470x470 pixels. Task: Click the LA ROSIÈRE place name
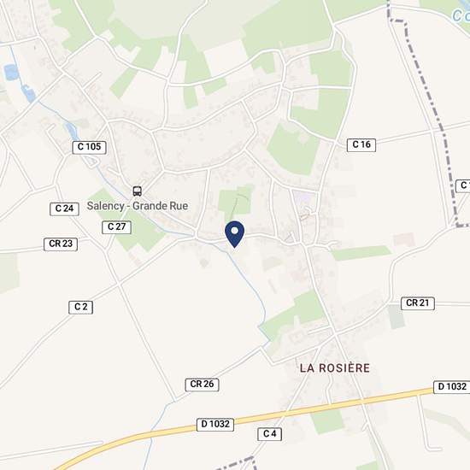335,368
